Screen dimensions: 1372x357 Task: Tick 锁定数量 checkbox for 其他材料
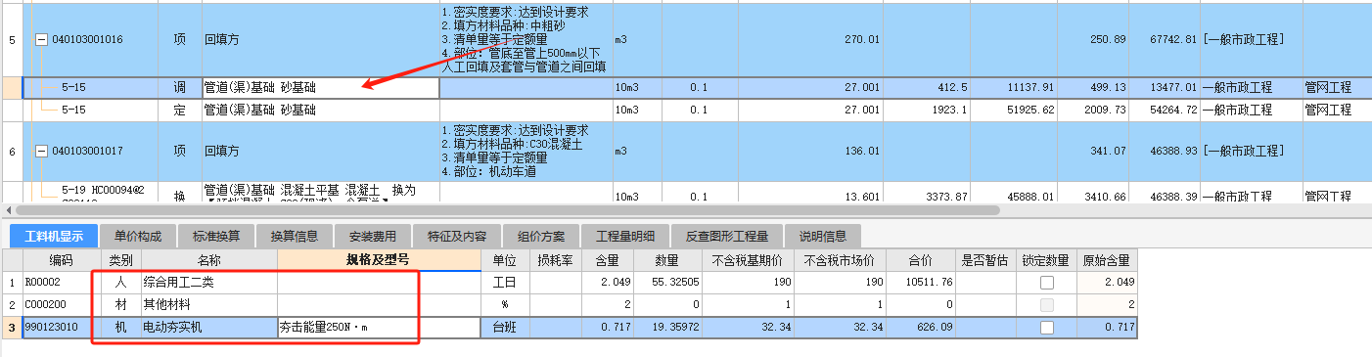[x=1046, y=305]
